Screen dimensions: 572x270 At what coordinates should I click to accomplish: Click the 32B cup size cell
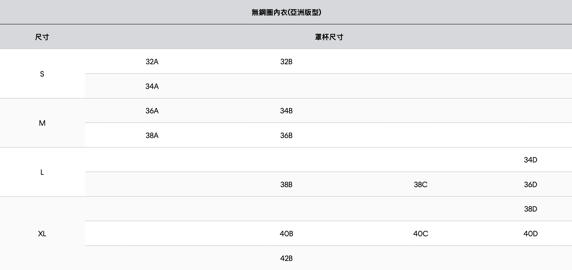[286, 62]
